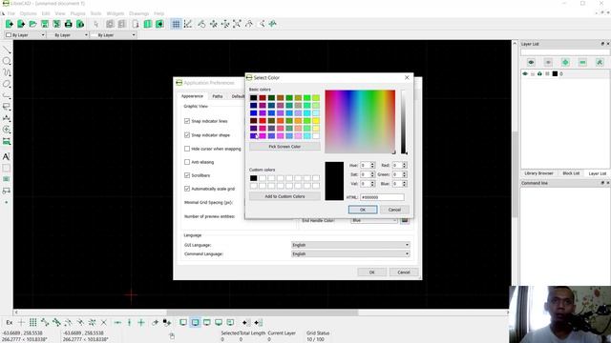Viewport: 611px width, 343px height.
Task: Click OK in Select Color dialog
Action: [x=363, y=210]
